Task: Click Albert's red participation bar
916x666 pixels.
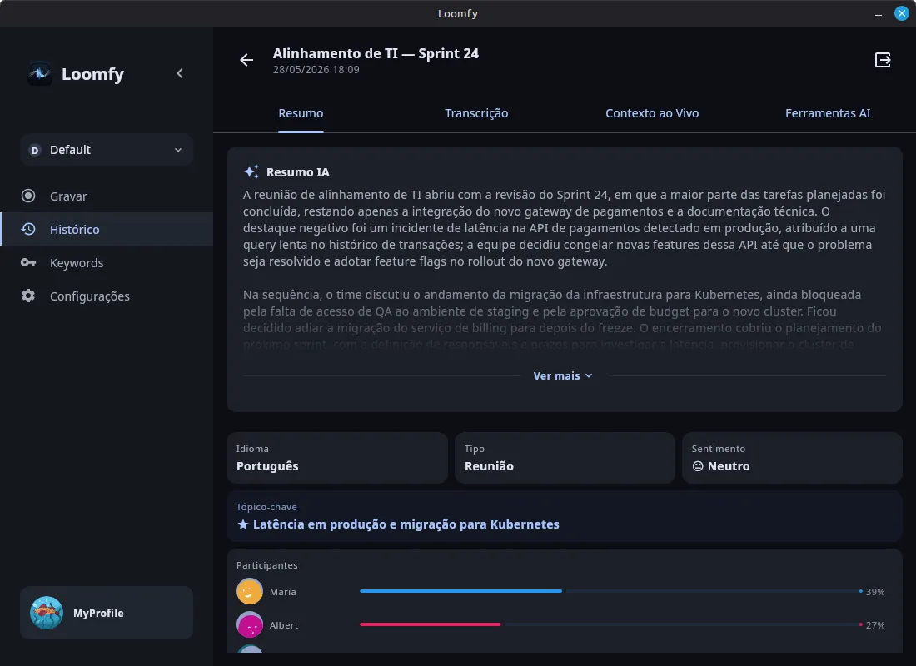Action: (431, 624)
